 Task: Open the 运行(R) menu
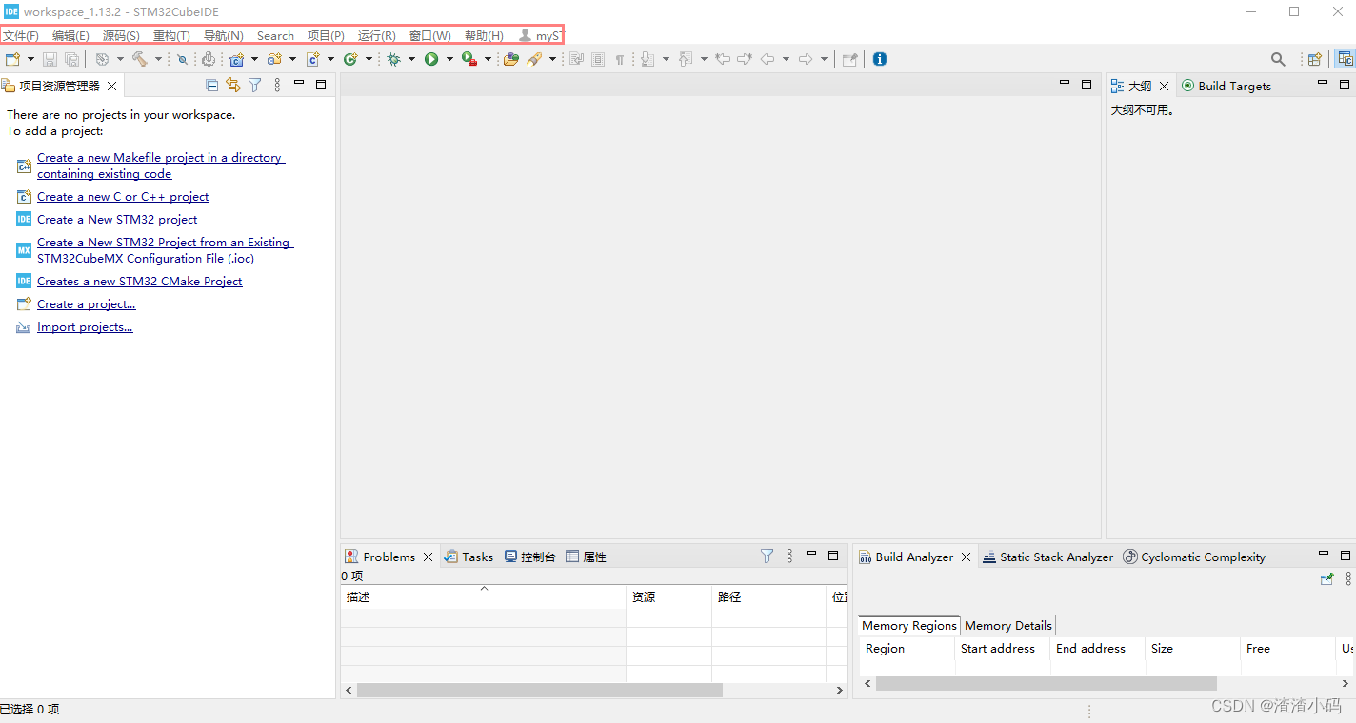(377, 35)
